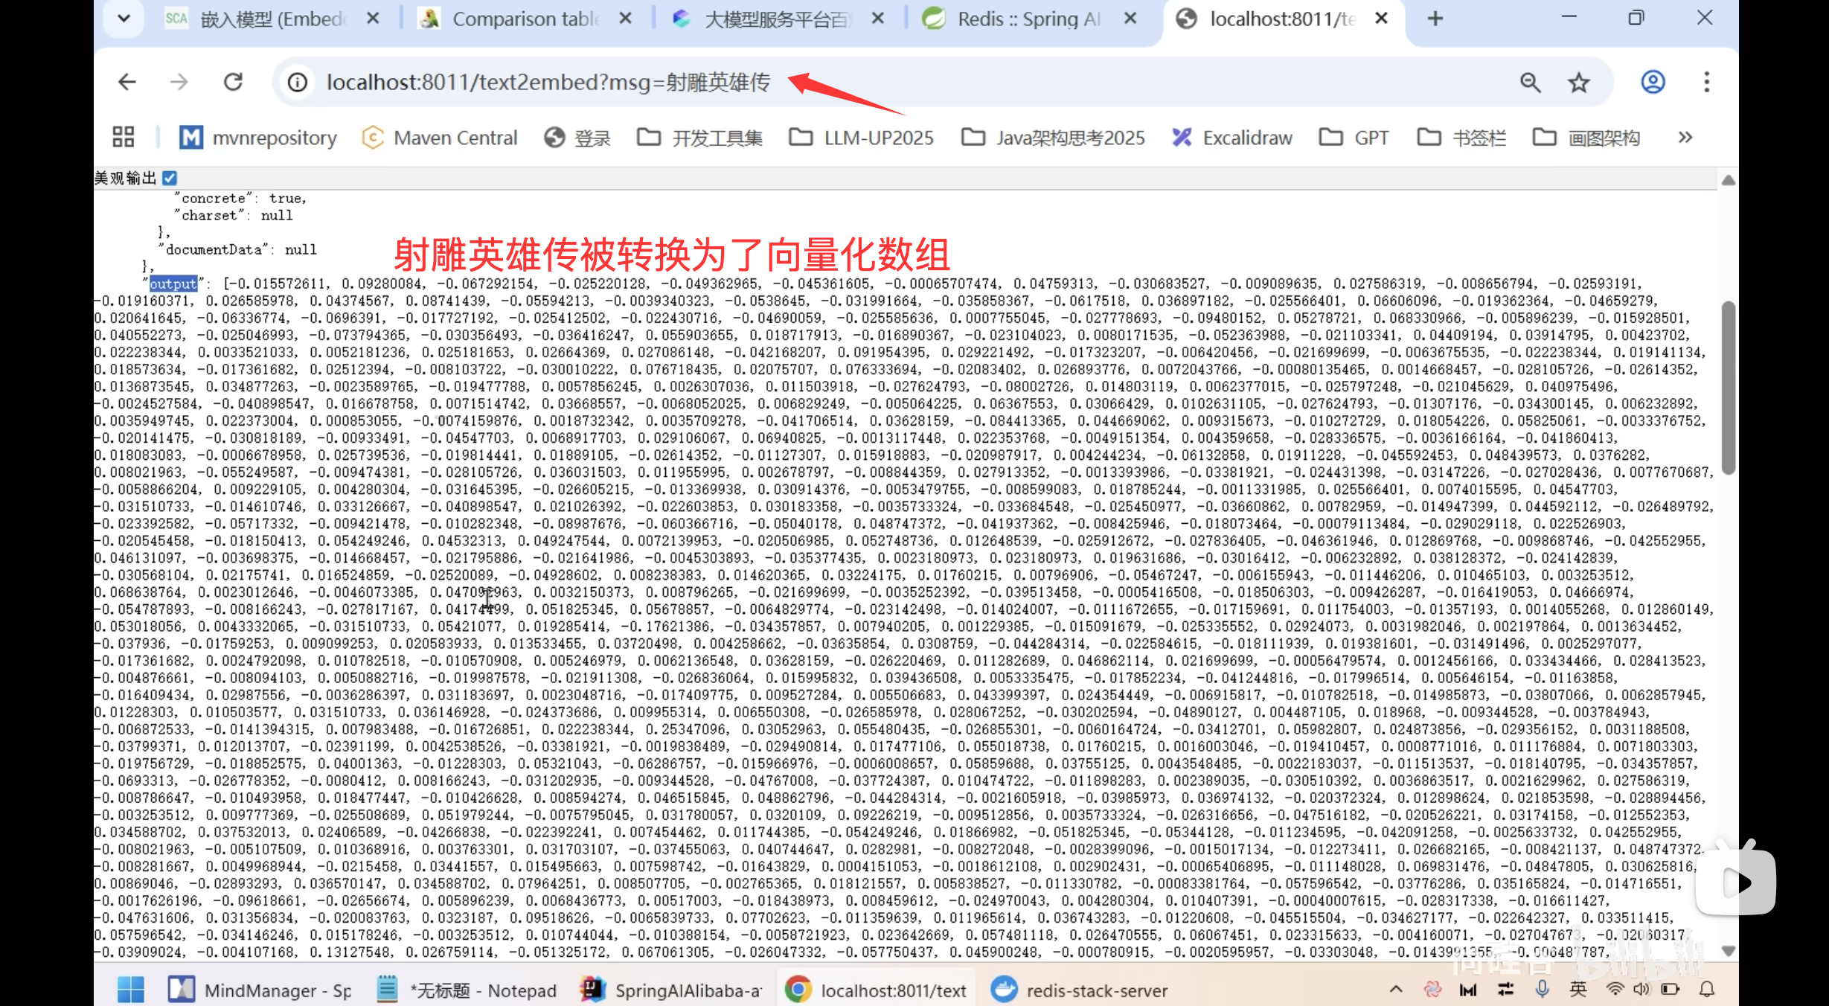Click the page reload button

[x=233, y=82]
